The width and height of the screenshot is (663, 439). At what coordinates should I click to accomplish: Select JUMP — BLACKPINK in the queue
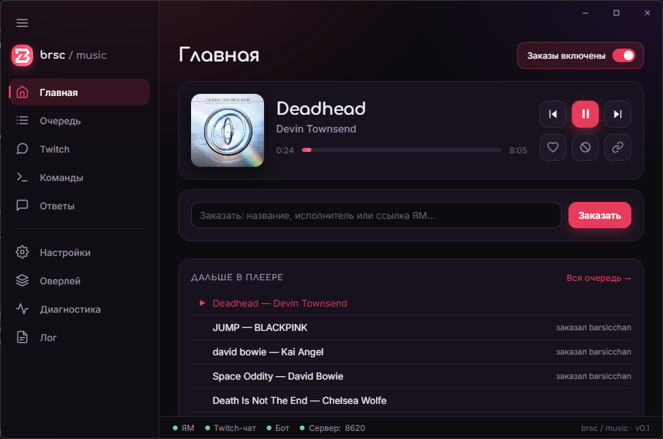coord(411,328)
